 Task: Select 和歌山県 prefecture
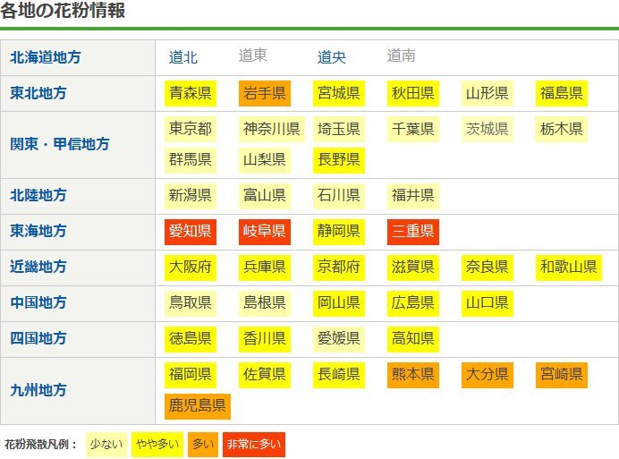click(568, 267)
